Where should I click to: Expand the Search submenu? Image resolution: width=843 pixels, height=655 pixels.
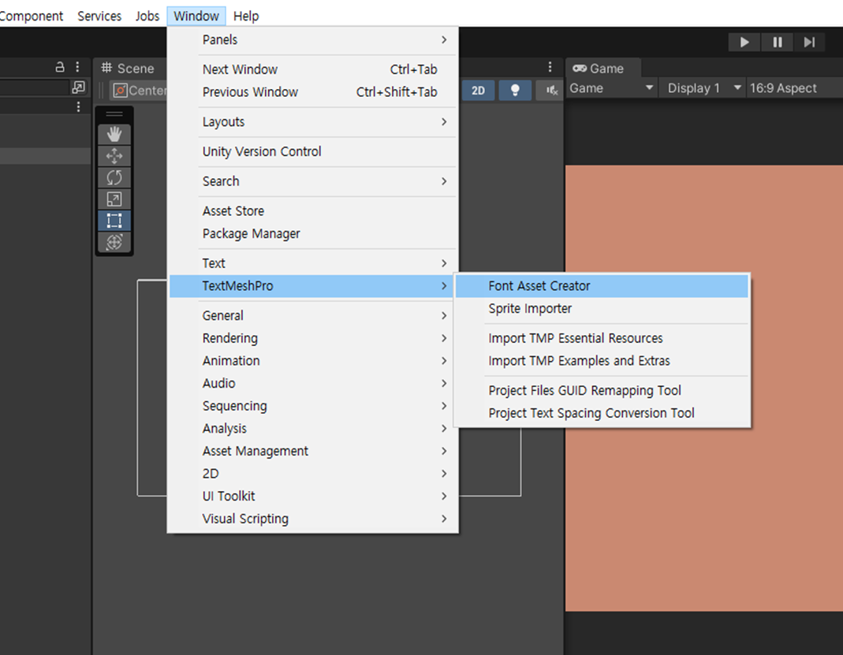pyautogui.click(x=313, y=181)
